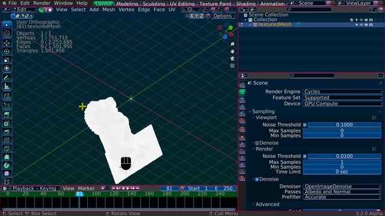Enable vertex select mode
385x216 pixels.
pyautogui.click(x=42, y=10)
